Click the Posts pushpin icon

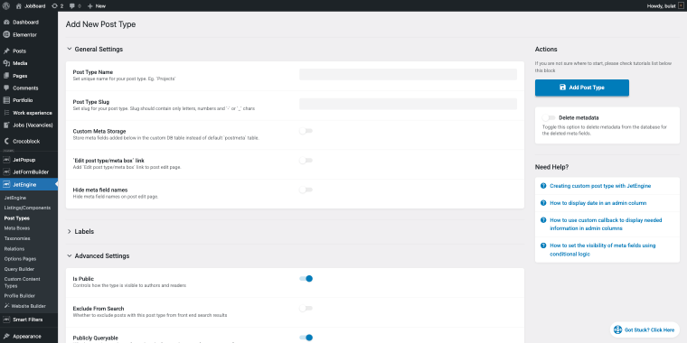(6, 51)
